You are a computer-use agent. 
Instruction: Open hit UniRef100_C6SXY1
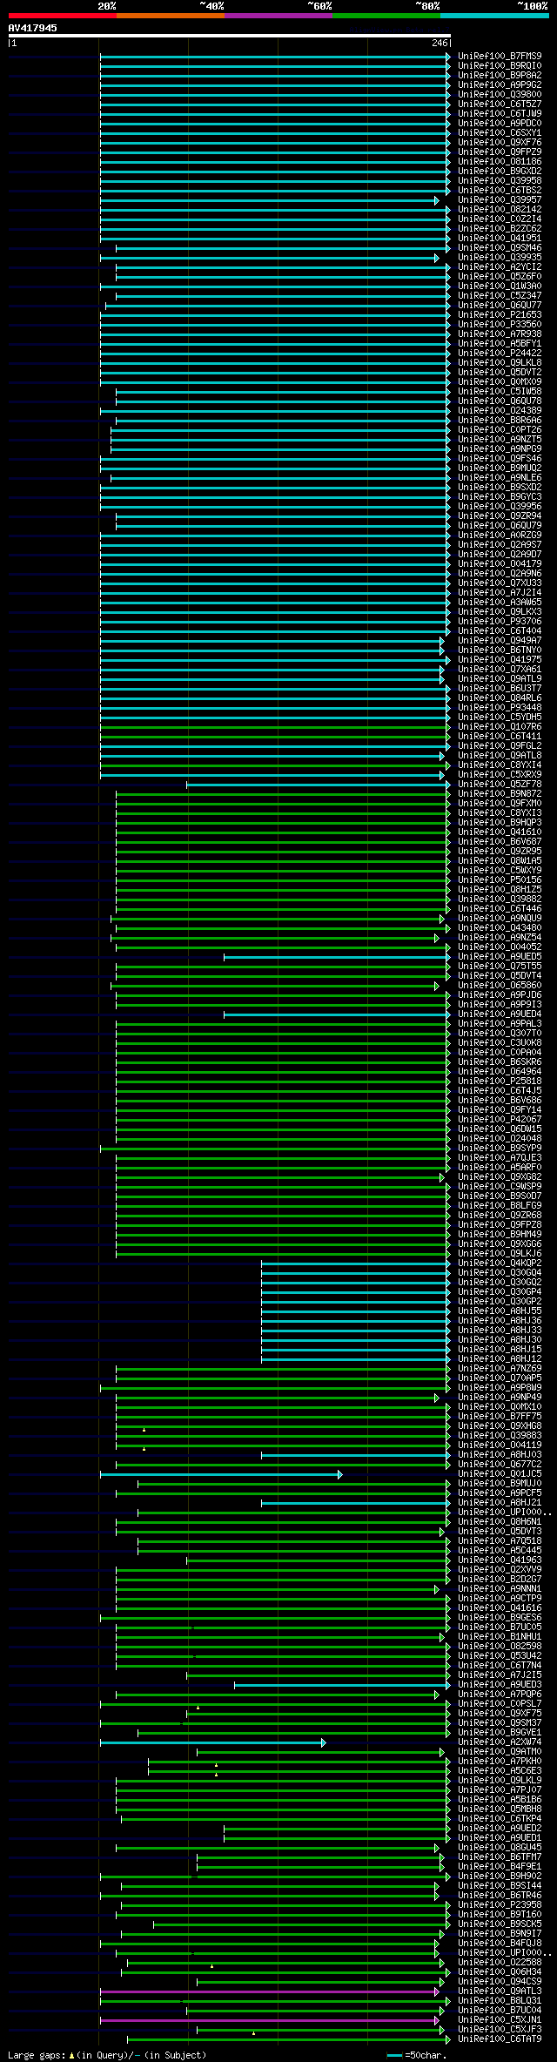pyautogui.click(x=500, y=133)
